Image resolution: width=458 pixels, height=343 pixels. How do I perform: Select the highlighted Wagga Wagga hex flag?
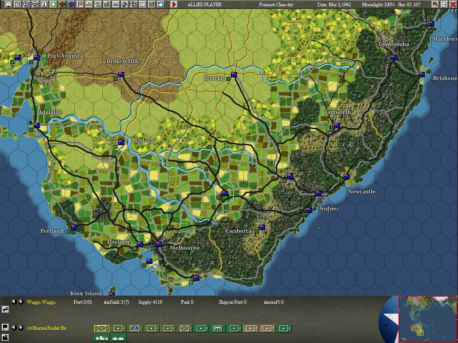point(225,193)
